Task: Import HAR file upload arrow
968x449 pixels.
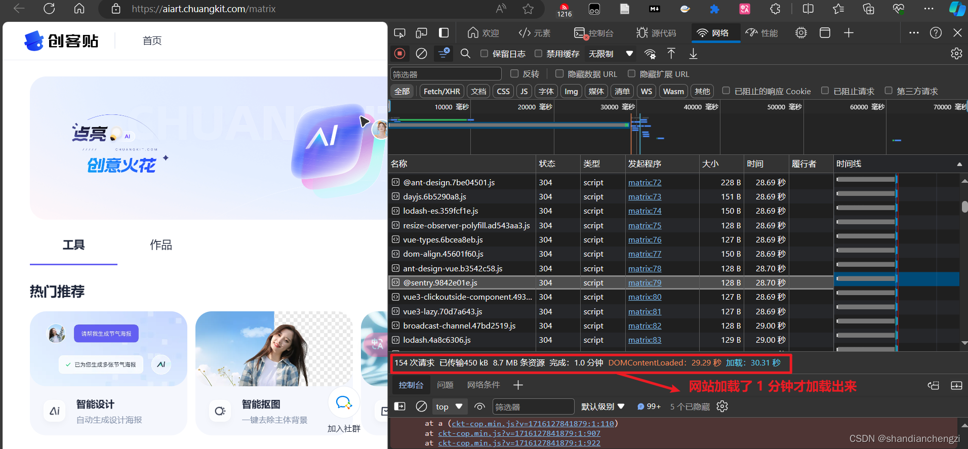Action: click(x=671, y=53)
